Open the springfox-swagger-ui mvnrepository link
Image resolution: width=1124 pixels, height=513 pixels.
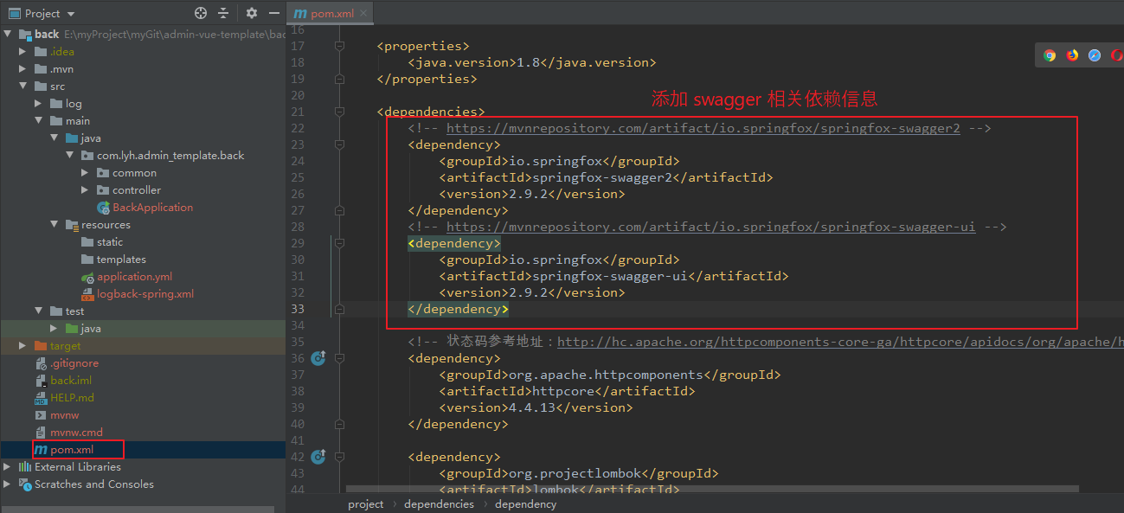tap(711, 227)
